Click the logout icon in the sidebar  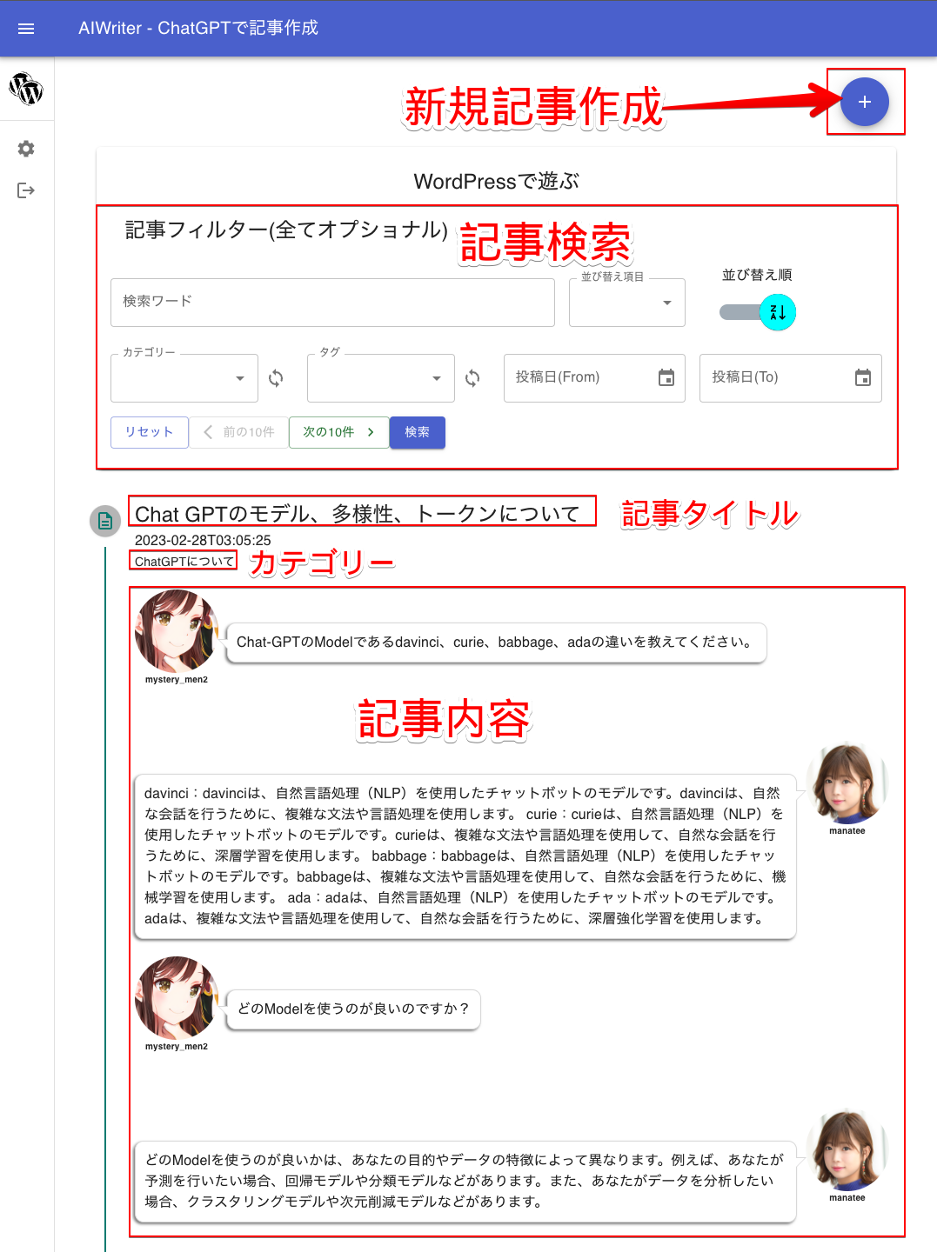click(26, 190)
